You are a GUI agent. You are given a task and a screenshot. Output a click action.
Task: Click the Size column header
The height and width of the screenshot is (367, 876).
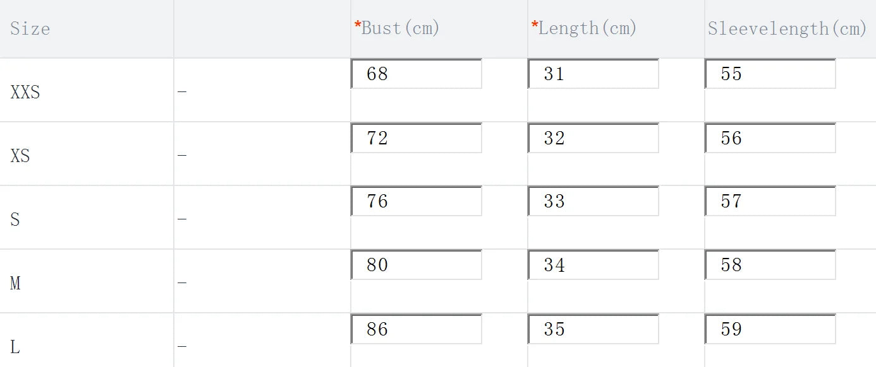29,28
